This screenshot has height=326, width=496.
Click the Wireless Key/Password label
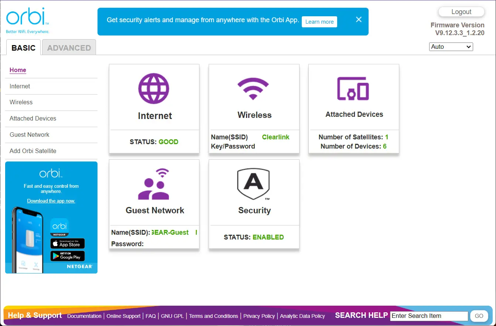point(233,146)
